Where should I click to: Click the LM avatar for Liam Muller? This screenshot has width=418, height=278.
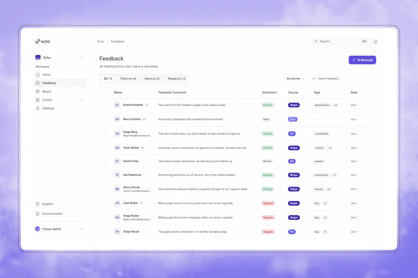117,203
